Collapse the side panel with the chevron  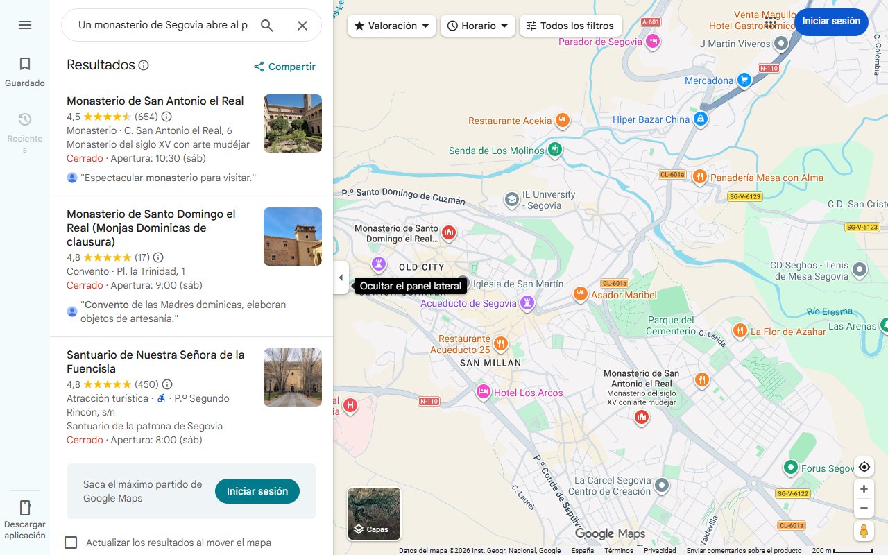[341, 277]
